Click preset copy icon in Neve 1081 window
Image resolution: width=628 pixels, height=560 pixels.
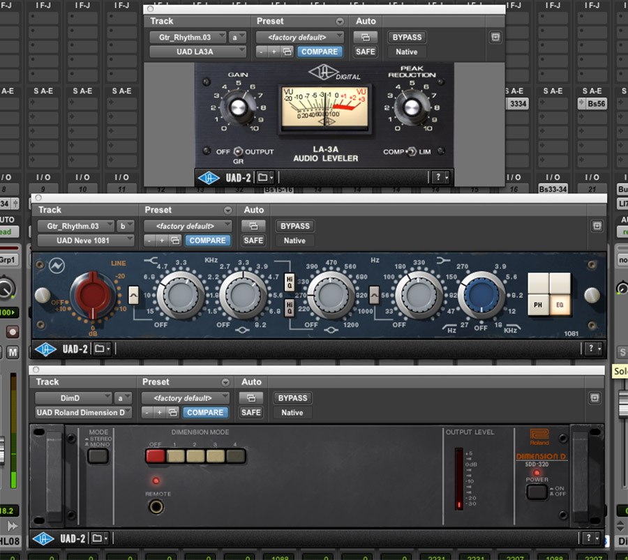[x=175, y=241]
